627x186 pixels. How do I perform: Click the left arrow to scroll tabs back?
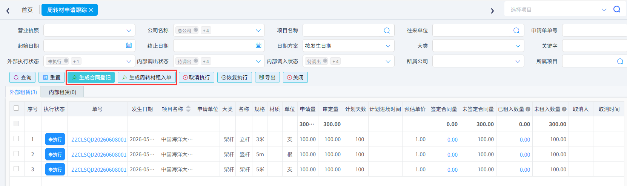tap(8, 11)
